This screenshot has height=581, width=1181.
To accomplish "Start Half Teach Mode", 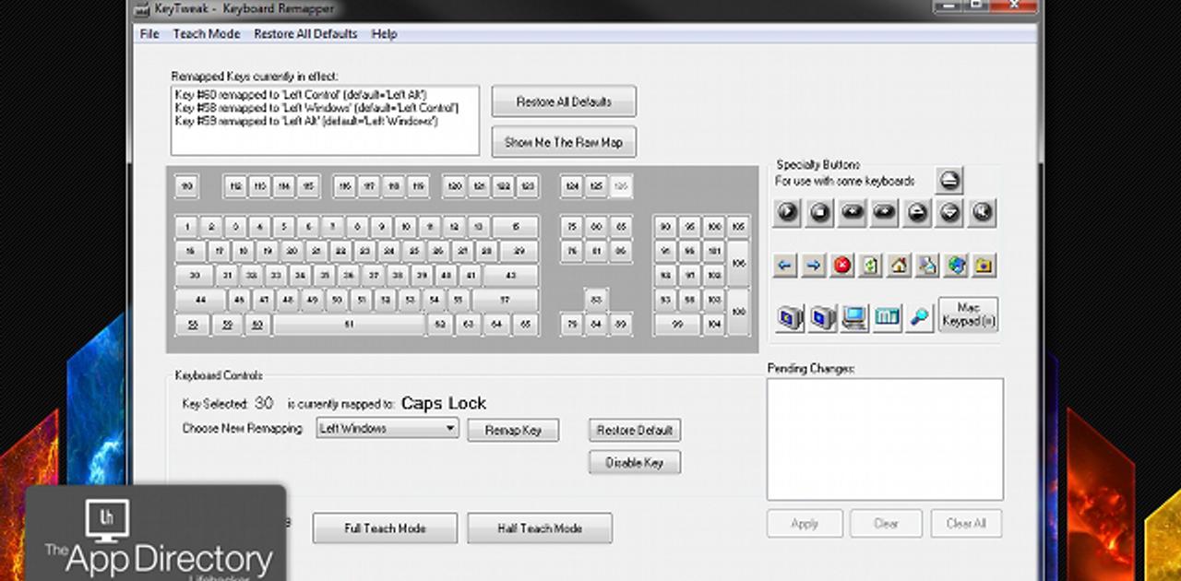I will point(540,528).
